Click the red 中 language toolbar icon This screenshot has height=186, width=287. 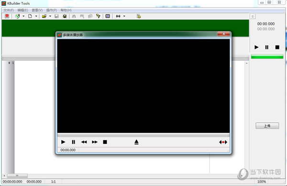pos(7,16)
